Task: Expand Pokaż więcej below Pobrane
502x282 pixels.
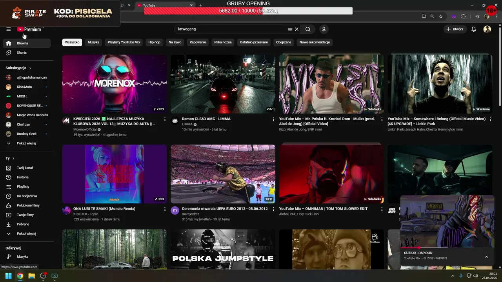Action: [x=26, y=233]
